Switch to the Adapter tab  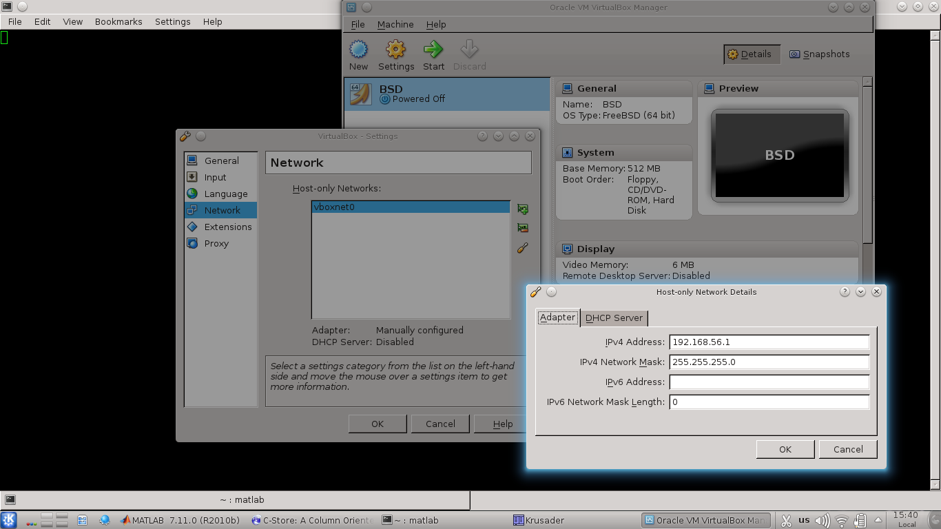point(558,318)
